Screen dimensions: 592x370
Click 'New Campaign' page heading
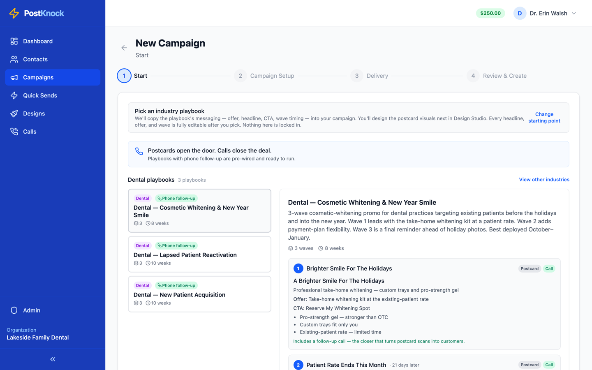[170, 43]
